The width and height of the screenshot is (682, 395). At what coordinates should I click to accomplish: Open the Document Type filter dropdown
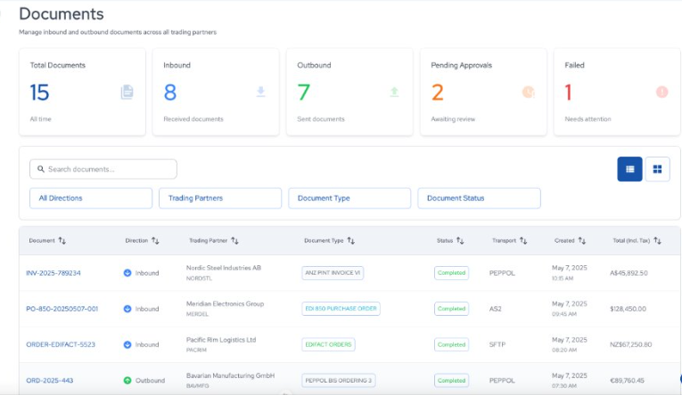point(349,198)
